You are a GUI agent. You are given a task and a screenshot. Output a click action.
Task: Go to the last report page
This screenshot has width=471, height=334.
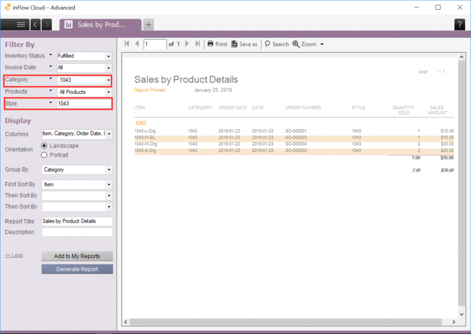(x=197, y=44)
